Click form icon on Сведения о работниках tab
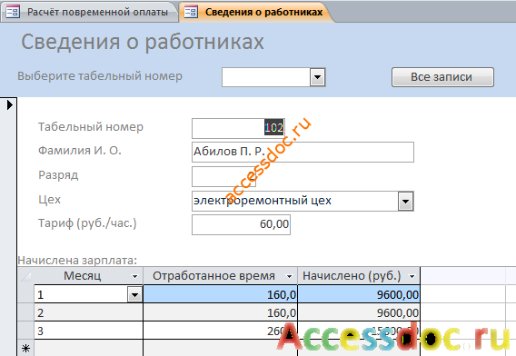Screen dimensions: 516x356 pos(191,12)
